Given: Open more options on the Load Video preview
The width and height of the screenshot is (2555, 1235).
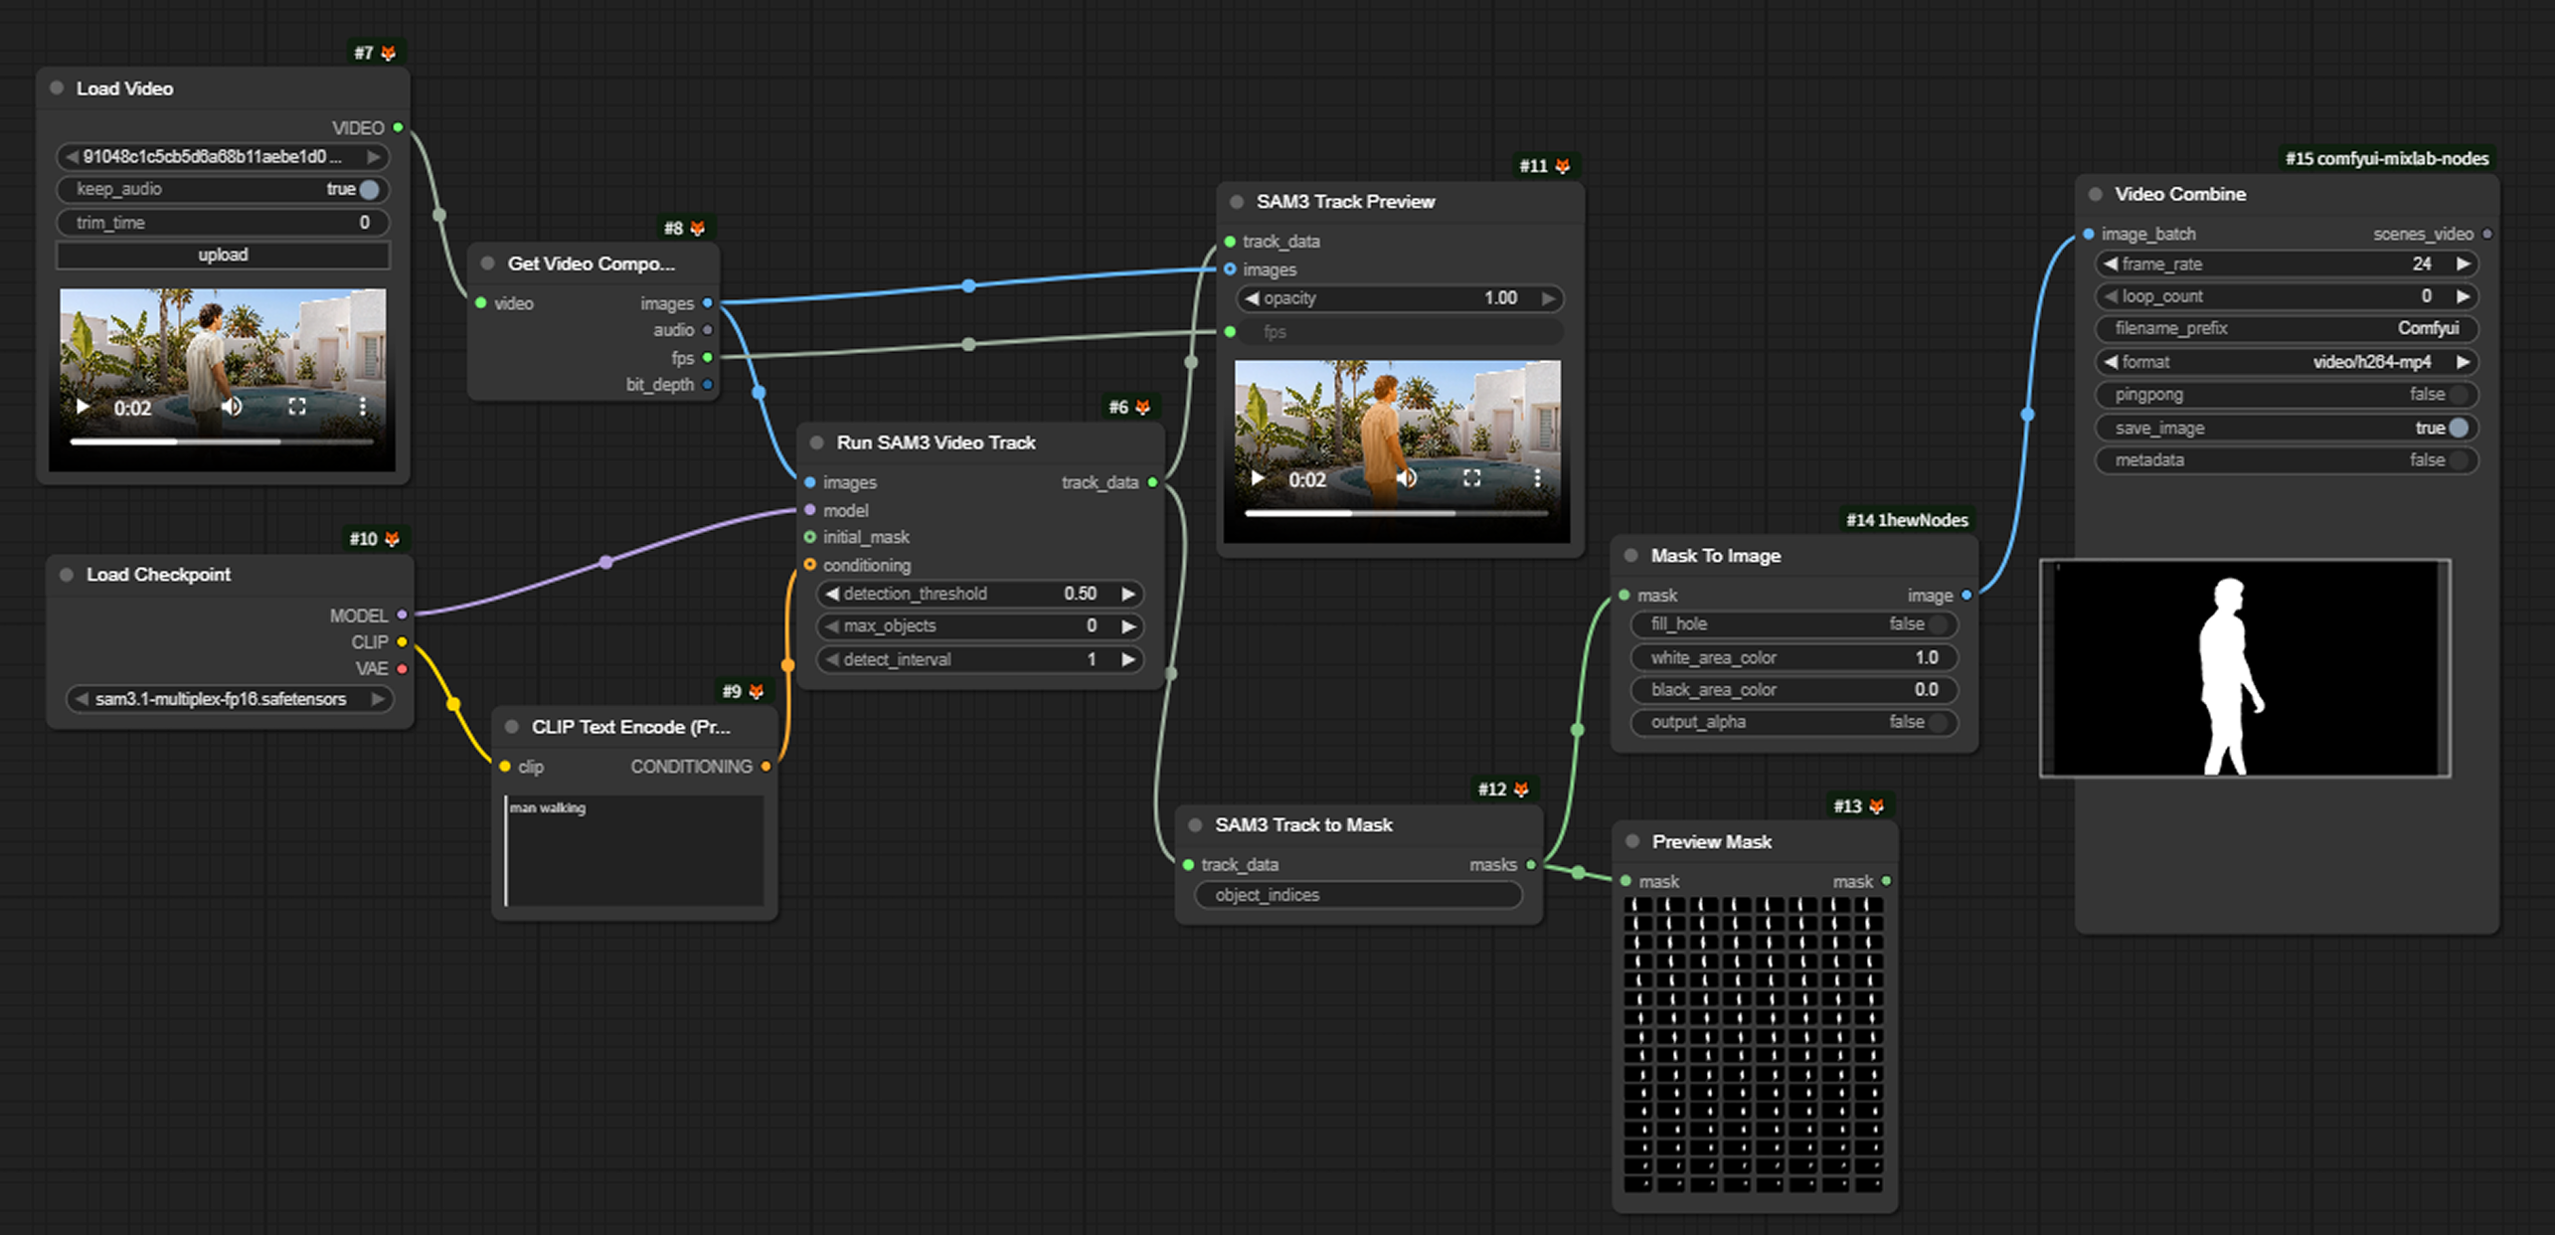Looking at the screenshot, I should (x=363, y=407).
